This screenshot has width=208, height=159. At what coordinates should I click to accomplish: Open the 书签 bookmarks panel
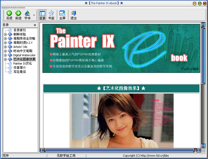[51, 15]
